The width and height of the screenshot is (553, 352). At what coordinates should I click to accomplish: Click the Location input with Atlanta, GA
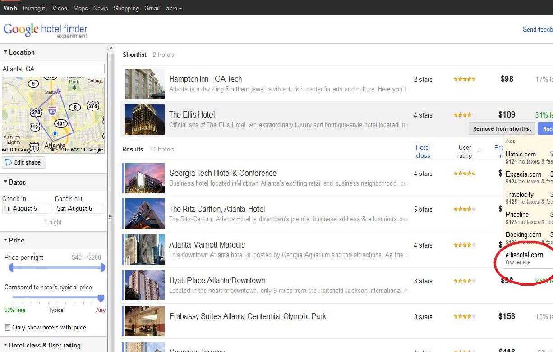53,69
